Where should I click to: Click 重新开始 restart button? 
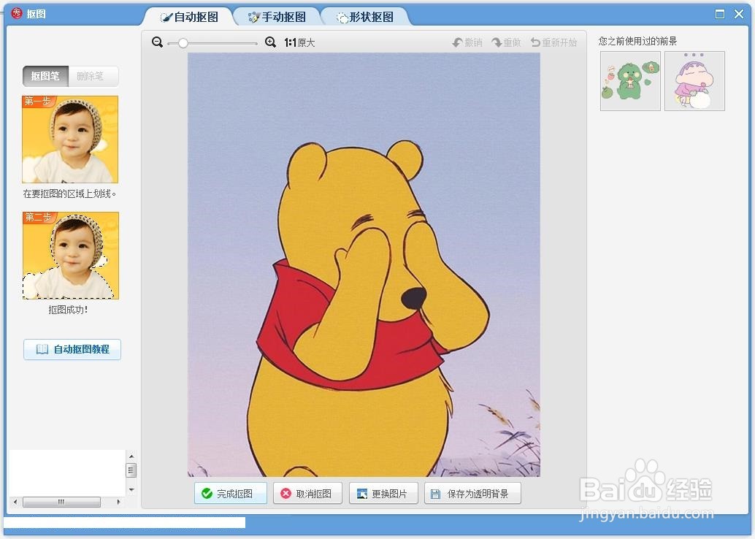(x=553, y=42)
